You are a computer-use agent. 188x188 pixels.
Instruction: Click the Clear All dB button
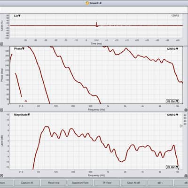[133, 183]
